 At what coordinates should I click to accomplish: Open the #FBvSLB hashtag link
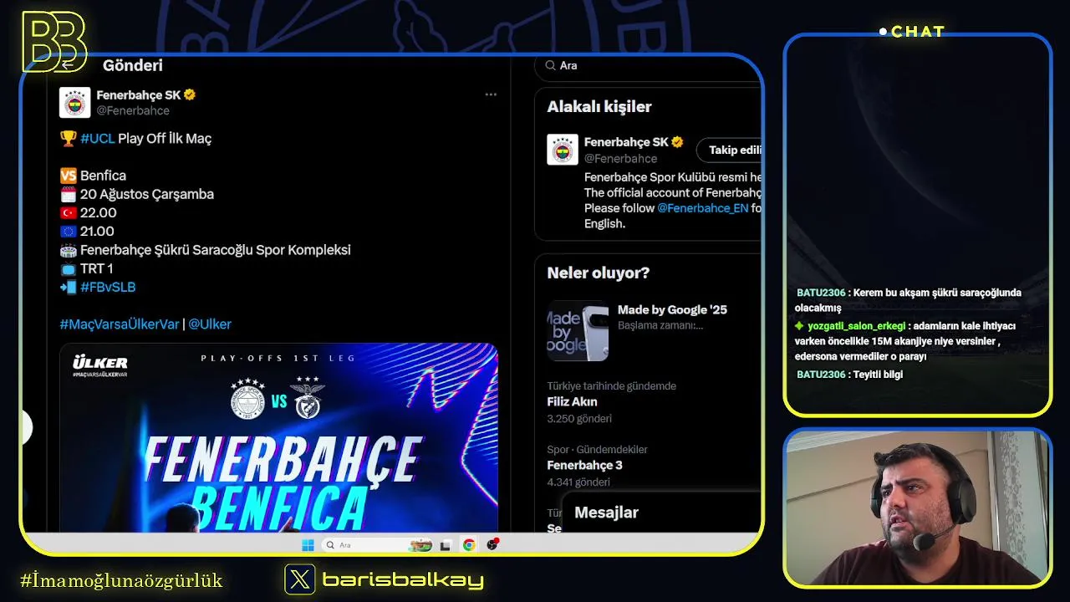click(x=108, y=287)
